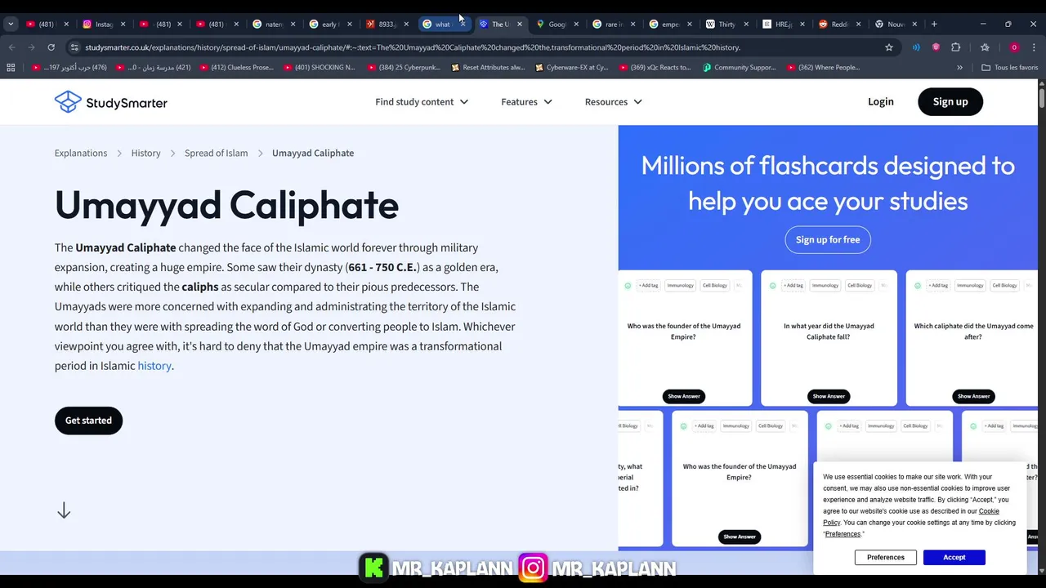Open the profile avatar in toolbar
This screenshot has width=1046, height=588.
click(1014, 47)
